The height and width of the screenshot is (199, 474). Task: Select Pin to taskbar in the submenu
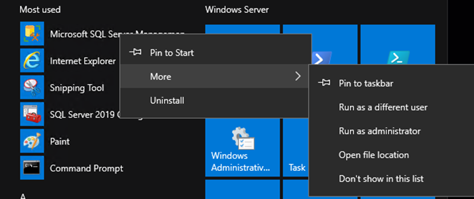(x=391, y=83)
